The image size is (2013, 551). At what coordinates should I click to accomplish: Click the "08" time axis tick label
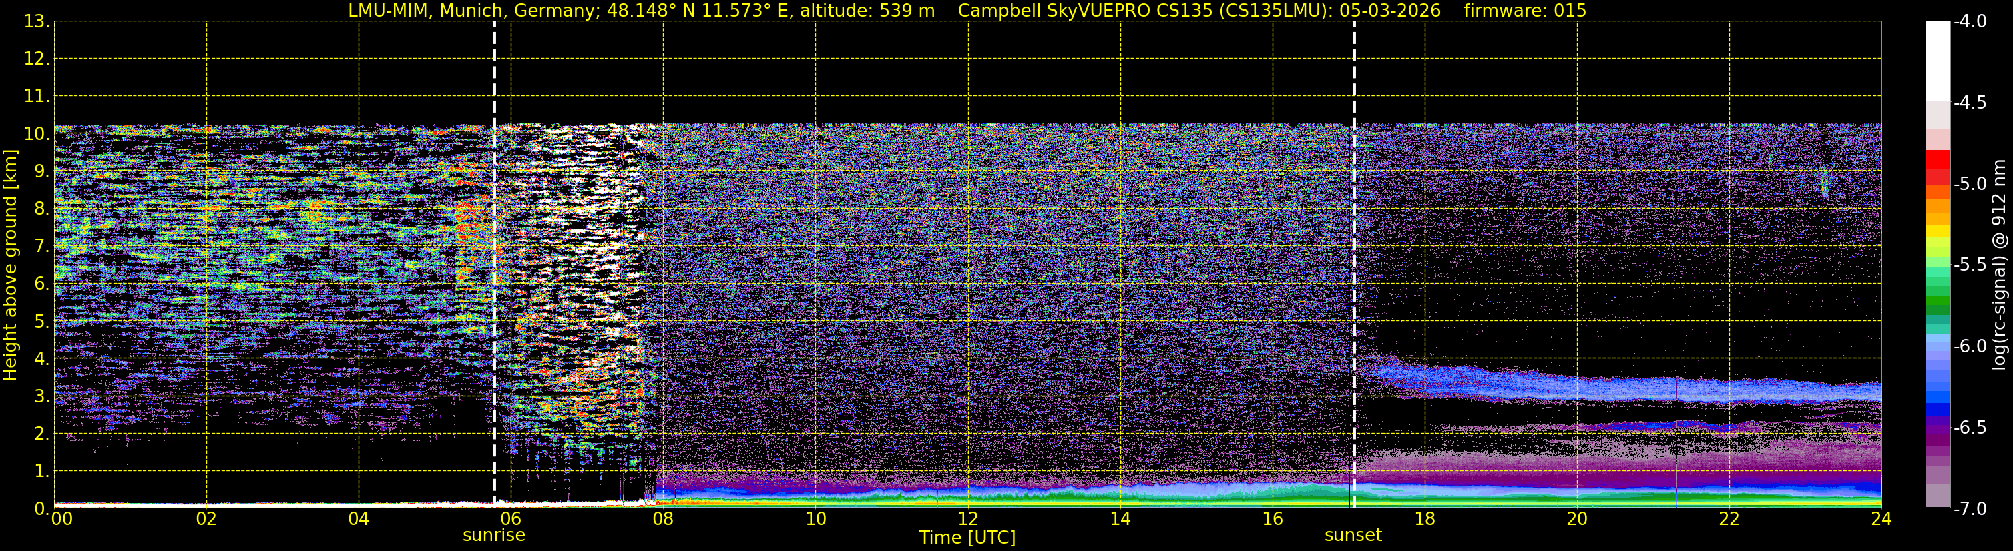coord(664,519)
